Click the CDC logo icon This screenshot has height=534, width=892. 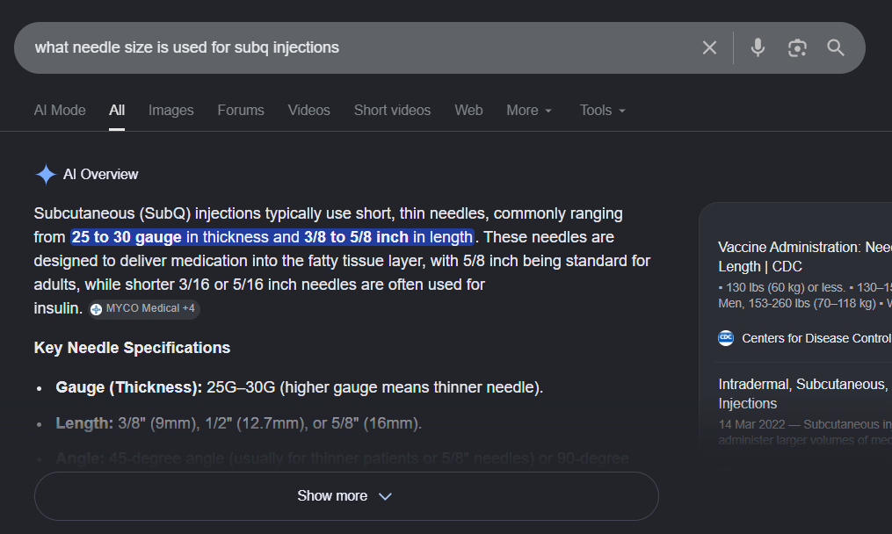point(726,338)
